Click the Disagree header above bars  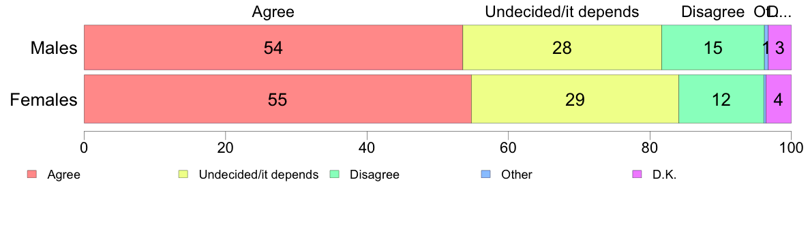coord(713,12)
